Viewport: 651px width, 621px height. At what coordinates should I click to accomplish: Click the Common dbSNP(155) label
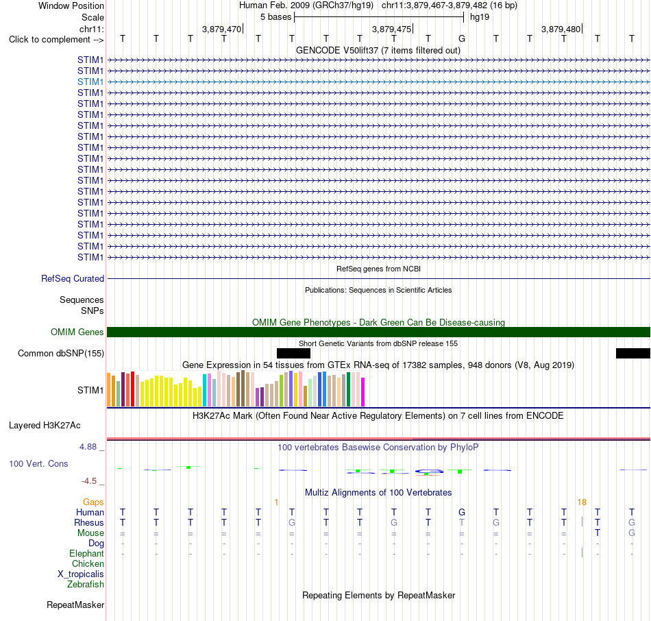coord(60,354)
